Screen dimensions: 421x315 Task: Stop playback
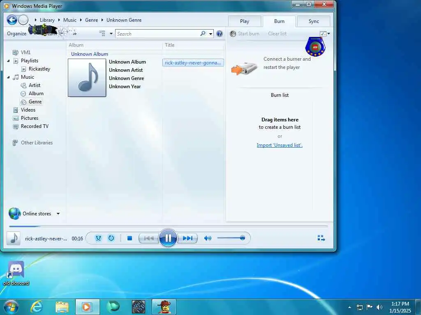pyautogui.click(x=130, y=238)
